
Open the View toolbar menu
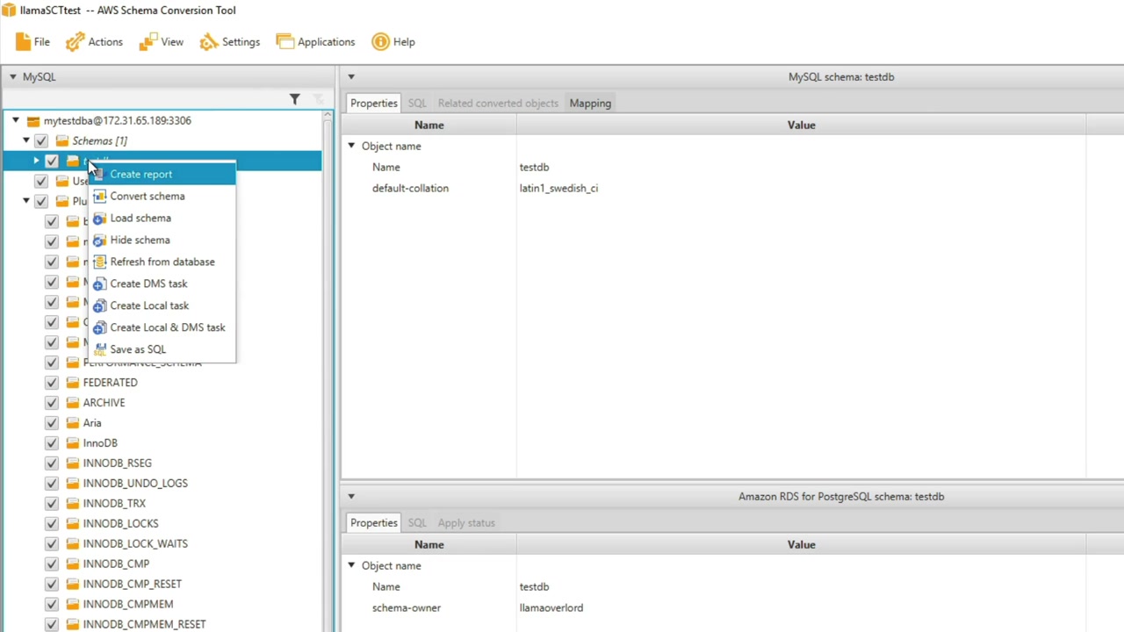(x=161, y=42)
